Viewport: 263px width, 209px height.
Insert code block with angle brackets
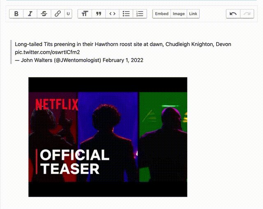(112, 14)
